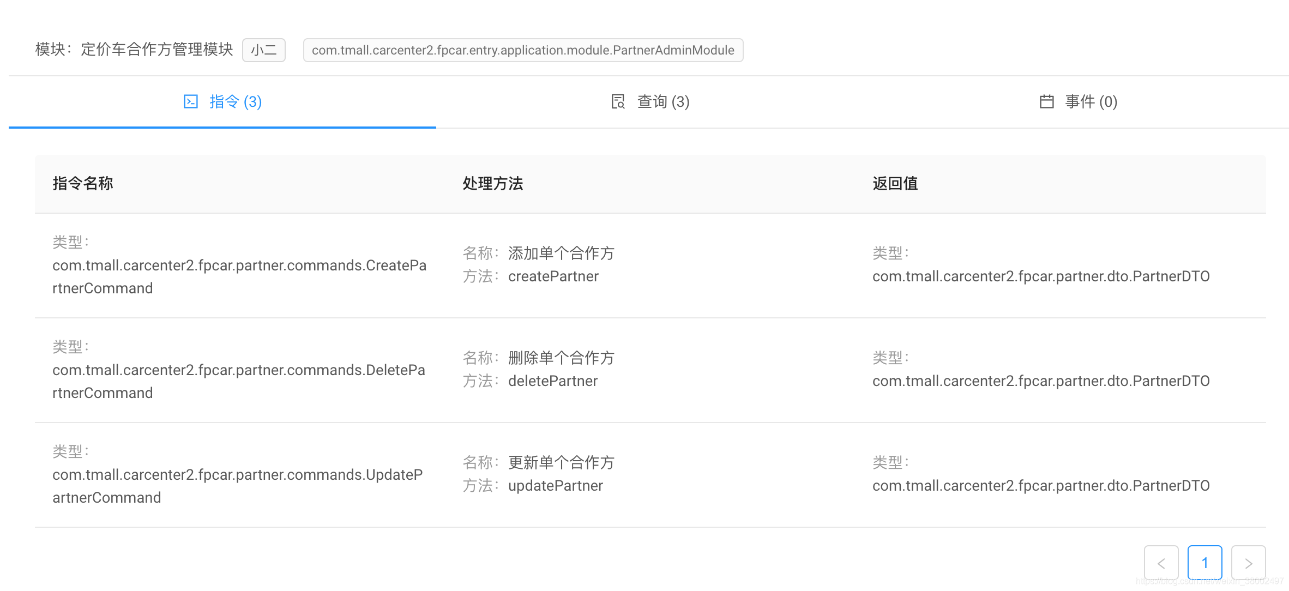Viewport: 1289px width, 591px height.
Task: Select page number 1 in pagination
Action: 1205,563
